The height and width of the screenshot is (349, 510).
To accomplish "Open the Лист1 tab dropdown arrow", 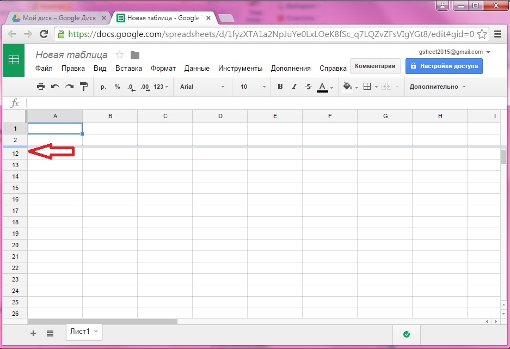I will pos(96,332).
